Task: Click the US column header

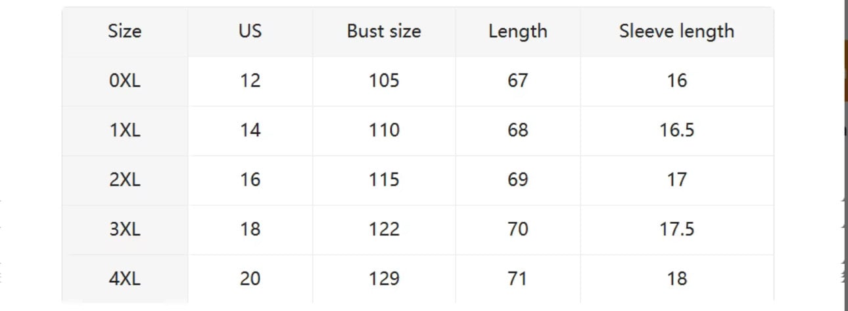Action: click(250, 31)
